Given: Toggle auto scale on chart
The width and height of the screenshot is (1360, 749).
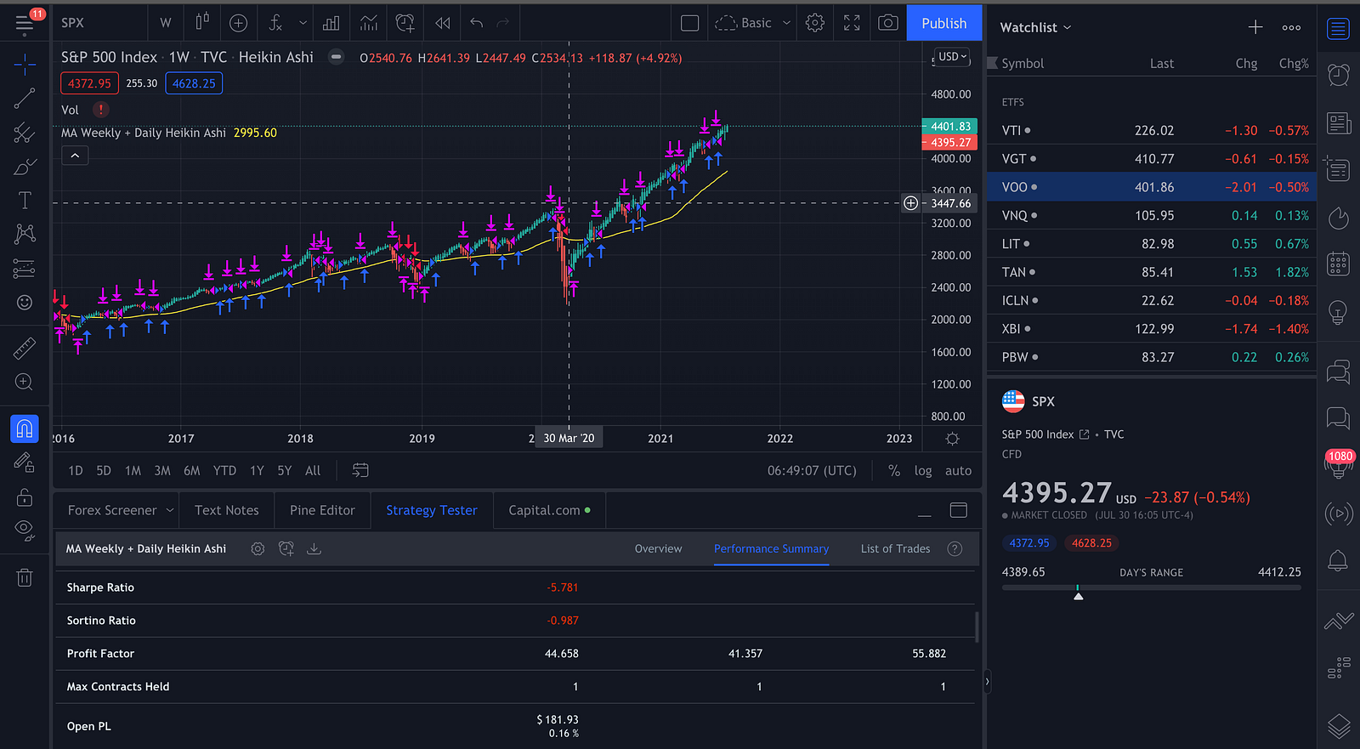Looking at the screenshot, I should 958,470.
